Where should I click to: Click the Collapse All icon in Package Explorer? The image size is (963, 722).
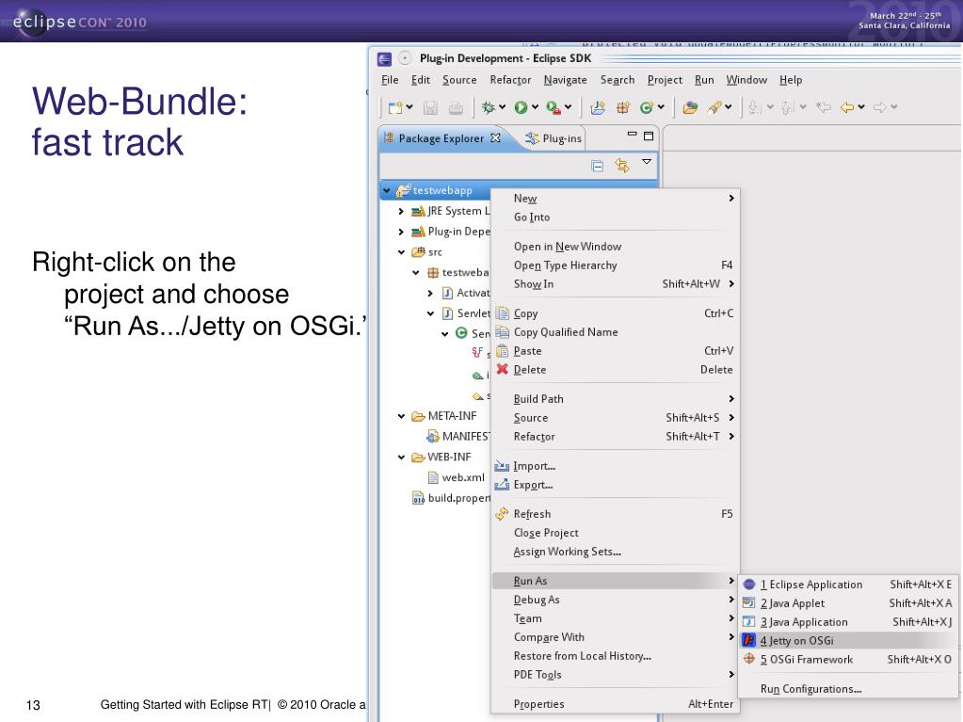pyautogui.click(x=597, y=166)
